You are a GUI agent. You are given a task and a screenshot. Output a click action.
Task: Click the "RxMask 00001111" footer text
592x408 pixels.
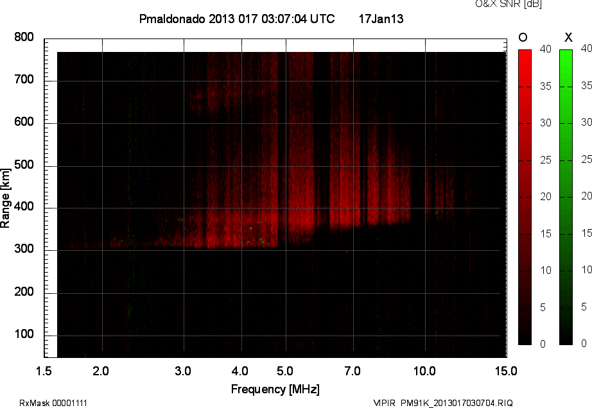53,403
